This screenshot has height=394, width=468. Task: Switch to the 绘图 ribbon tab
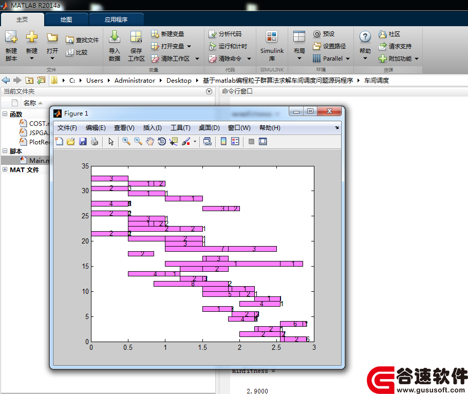[66, 20]
